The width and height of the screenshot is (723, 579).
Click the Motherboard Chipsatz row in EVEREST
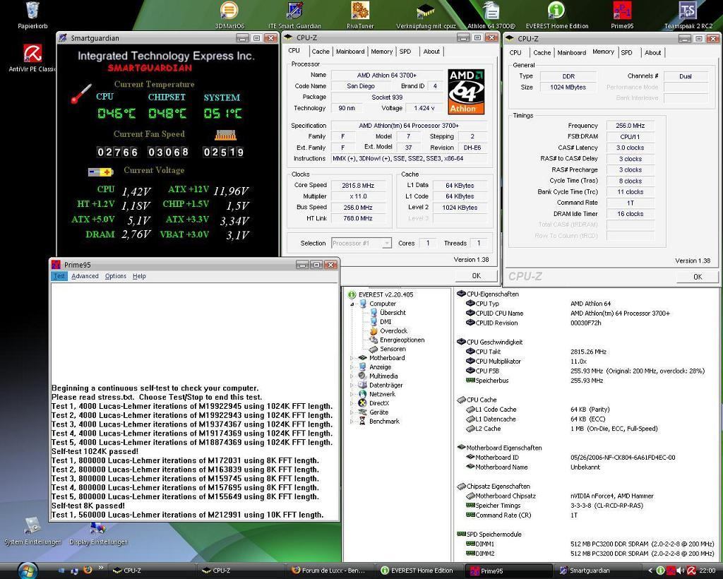(x=560, y=496)
